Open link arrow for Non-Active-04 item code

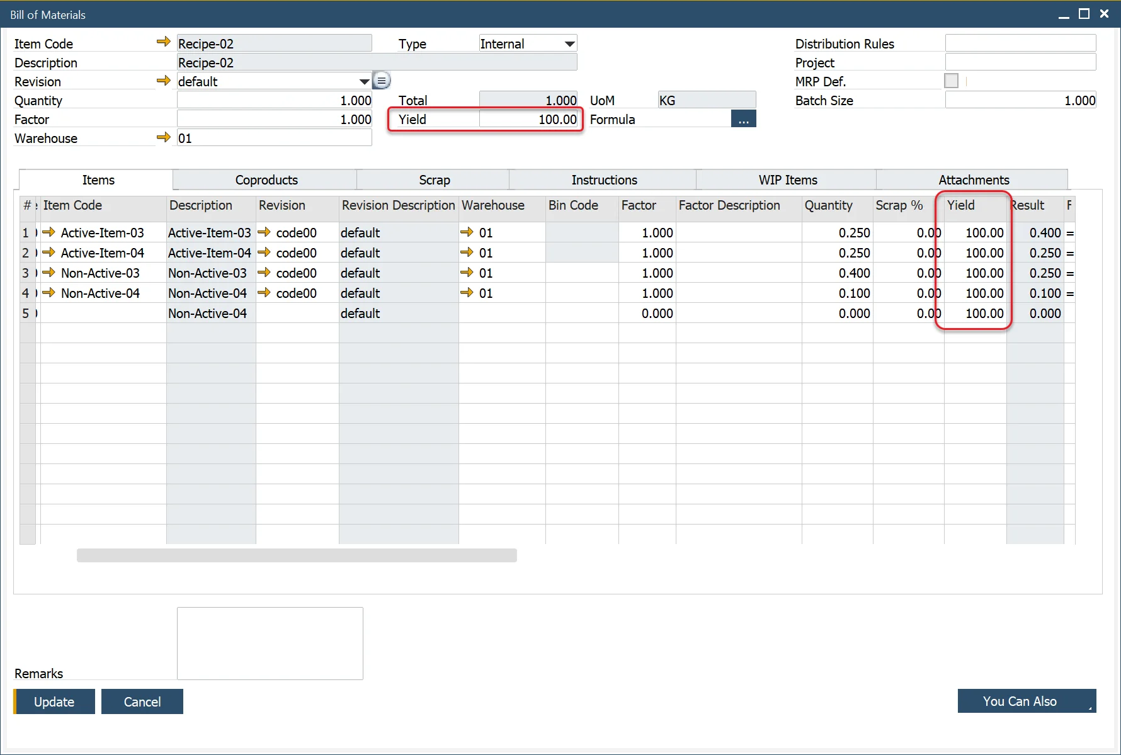[49, 293]
